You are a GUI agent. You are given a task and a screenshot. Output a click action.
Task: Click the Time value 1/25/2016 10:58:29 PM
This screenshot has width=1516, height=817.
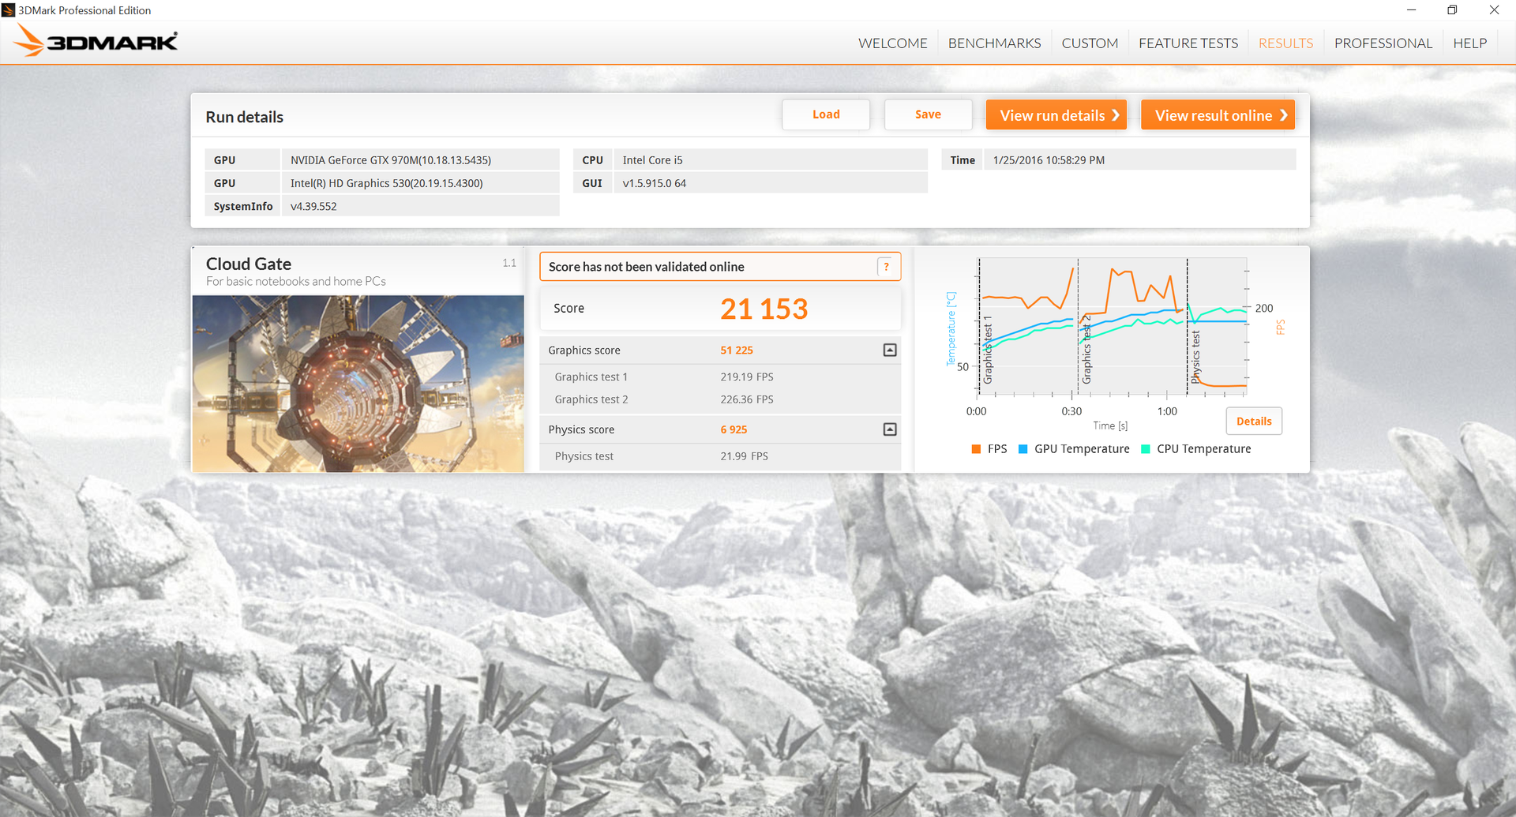pyautogui.click(x=1049, y=160)
